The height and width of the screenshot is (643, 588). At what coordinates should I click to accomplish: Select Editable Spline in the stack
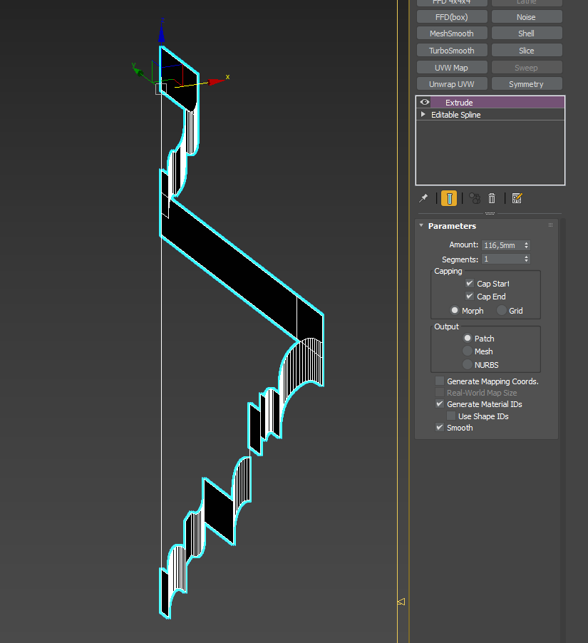coord(490,115)
